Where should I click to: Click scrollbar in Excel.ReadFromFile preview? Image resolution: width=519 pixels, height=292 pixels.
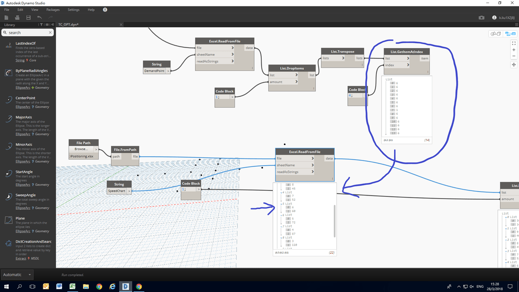[x=334, y=221]
